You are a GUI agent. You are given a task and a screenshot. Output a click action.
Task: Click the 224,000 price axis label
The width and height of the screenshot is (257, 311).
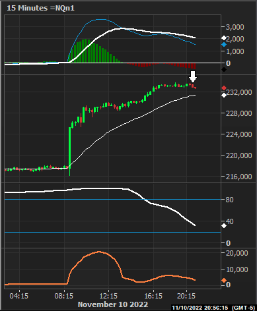click(x=239, y=134)
